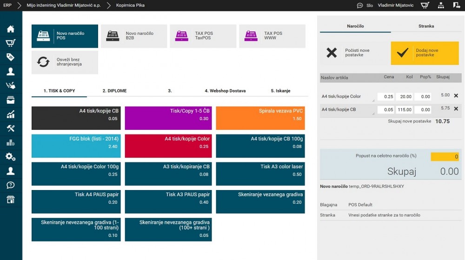Open the organization hierarchy icon in header

pyautogui.click(x=441, y=6)
